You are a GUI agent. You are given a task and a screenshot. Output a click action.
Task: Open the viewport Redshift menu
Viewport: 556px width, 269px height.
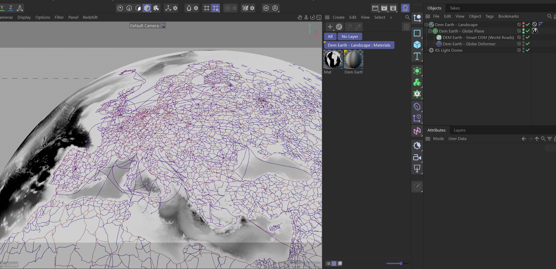[x=90, y=17]
